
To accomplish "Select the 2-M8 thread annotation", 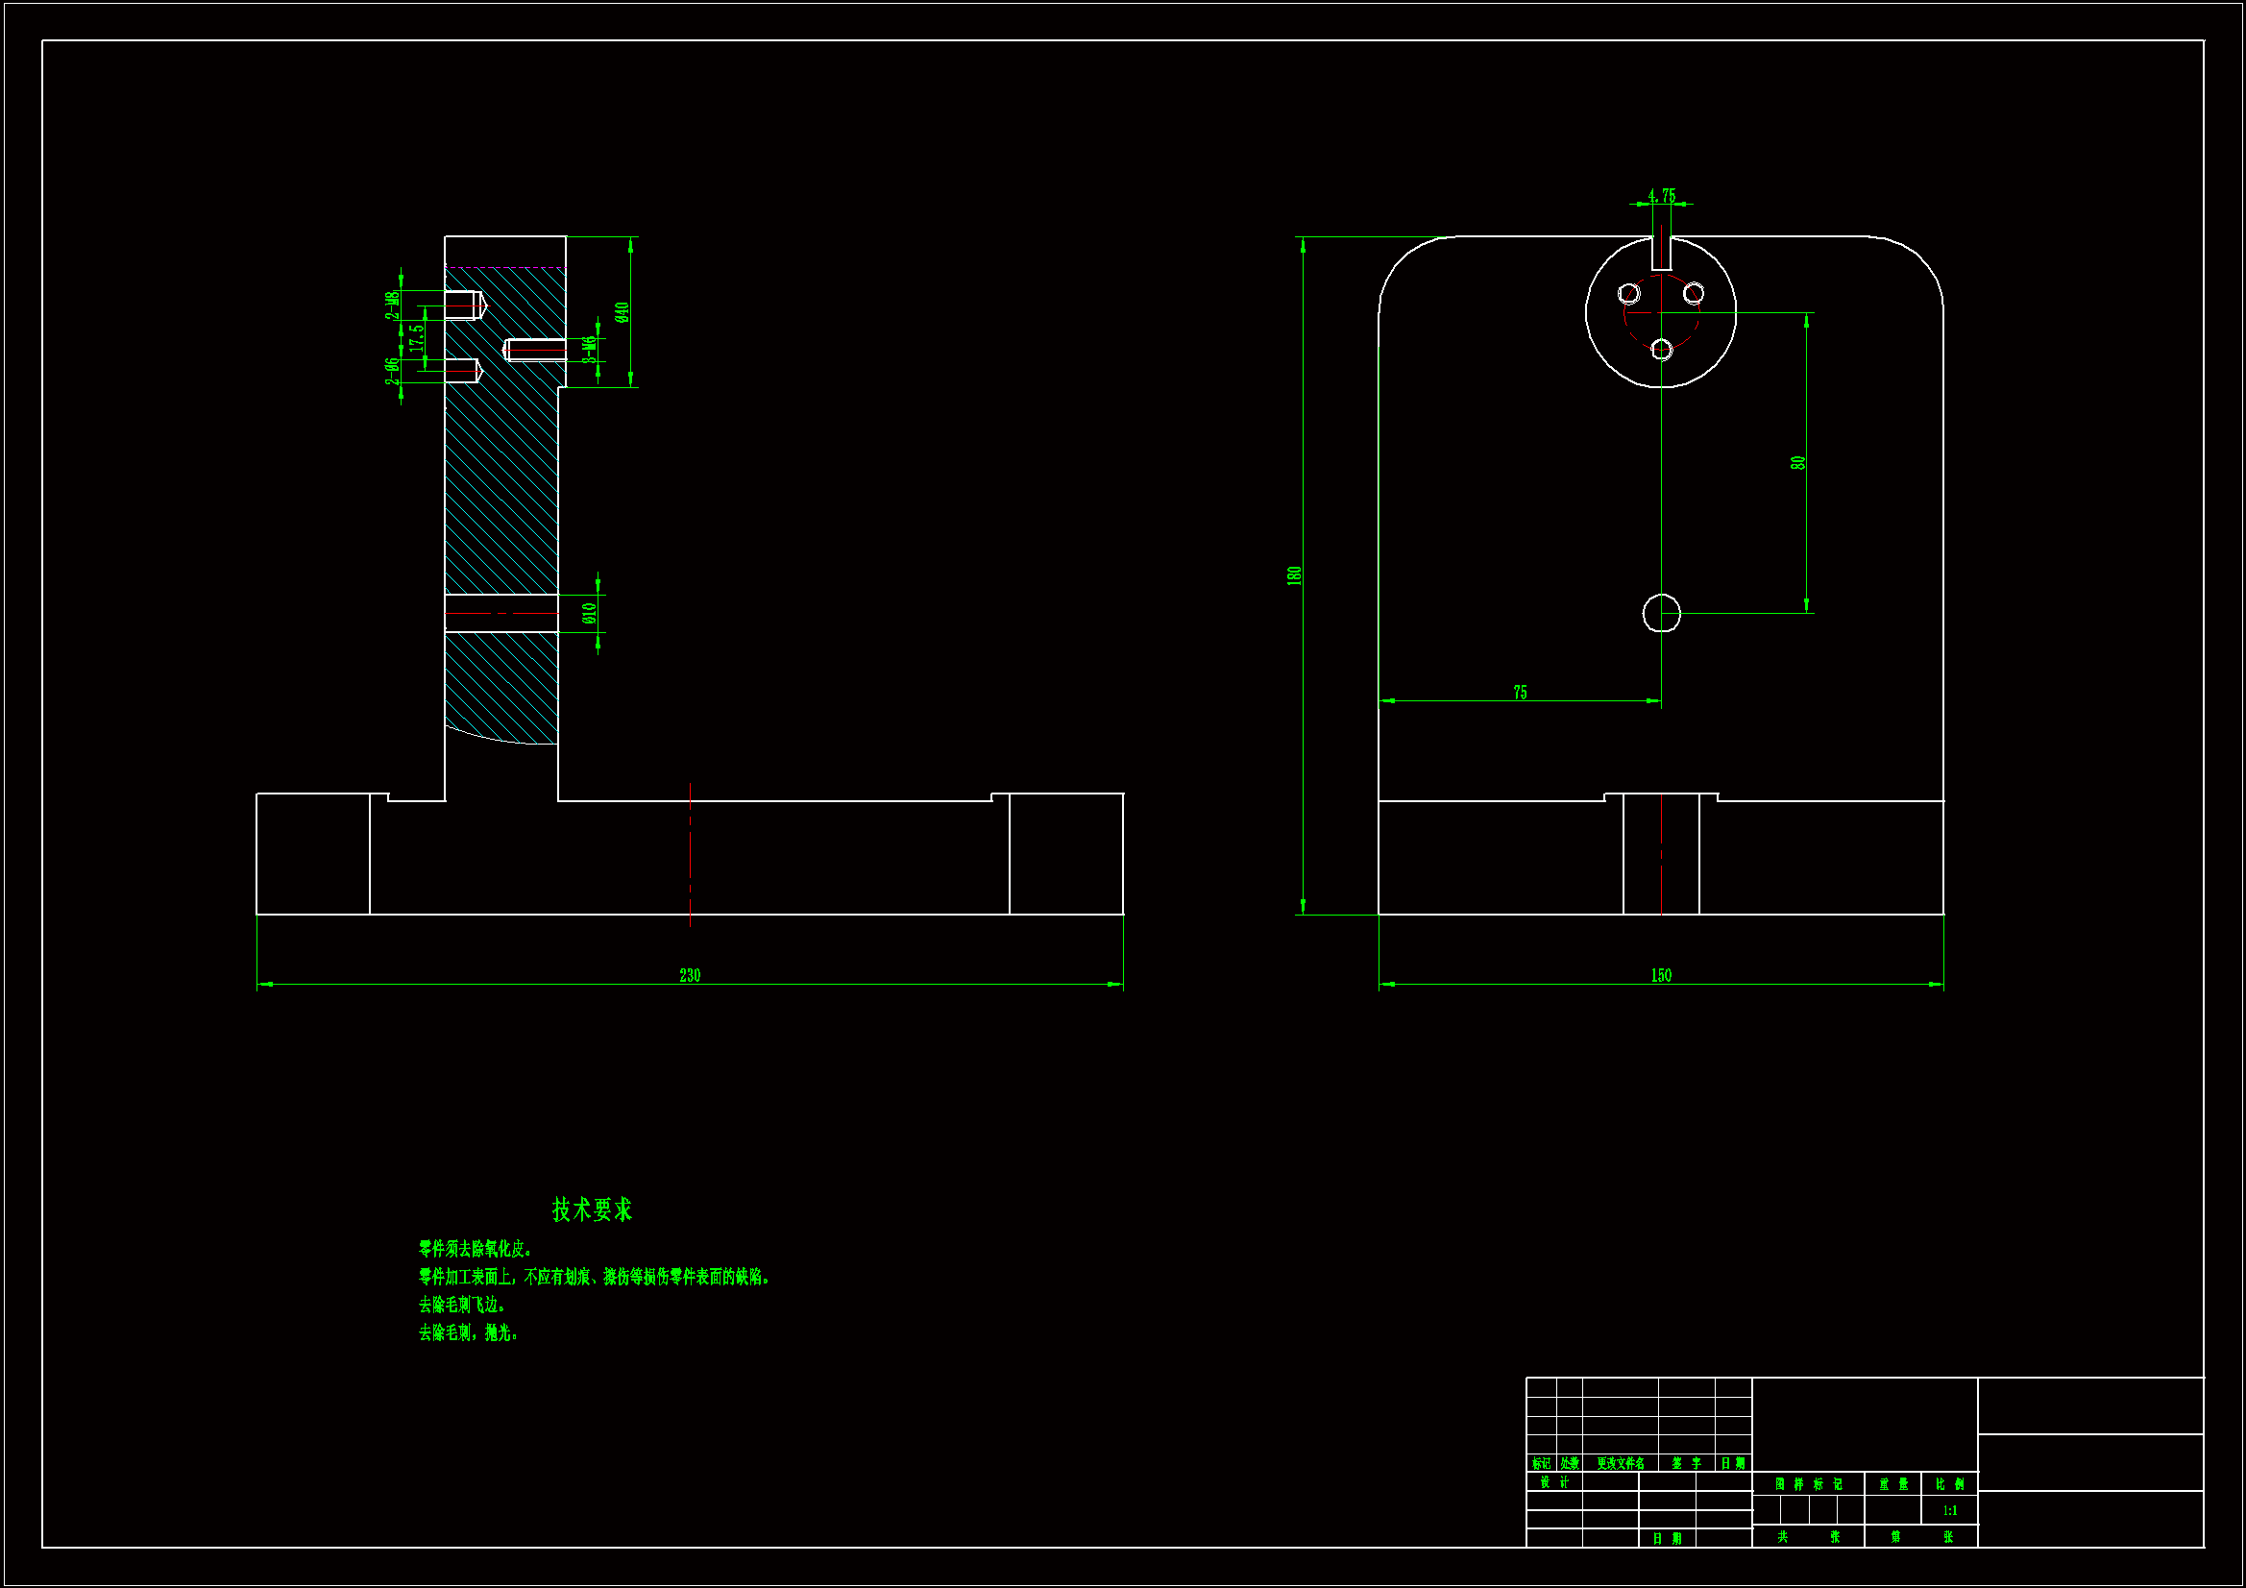I will 392,305.
